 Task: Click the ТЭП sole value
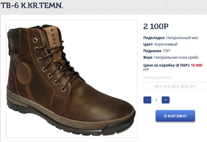tap(166, 51)
